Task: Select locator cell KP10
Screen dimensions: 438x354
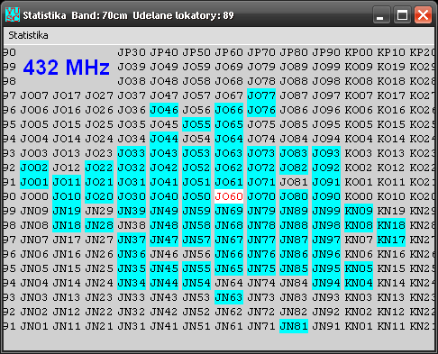Action: (x=391, y=52)
